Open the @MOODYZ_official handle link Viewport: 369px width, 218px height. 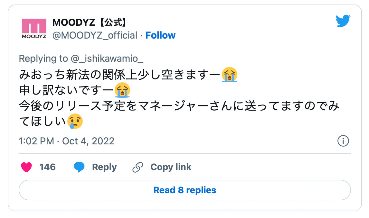[x=95, y=35]
